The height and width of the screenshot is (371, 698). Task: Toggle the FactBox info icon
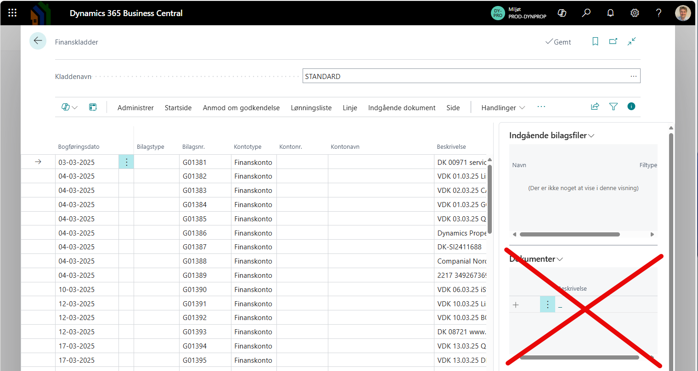click(x=631, y=107)
